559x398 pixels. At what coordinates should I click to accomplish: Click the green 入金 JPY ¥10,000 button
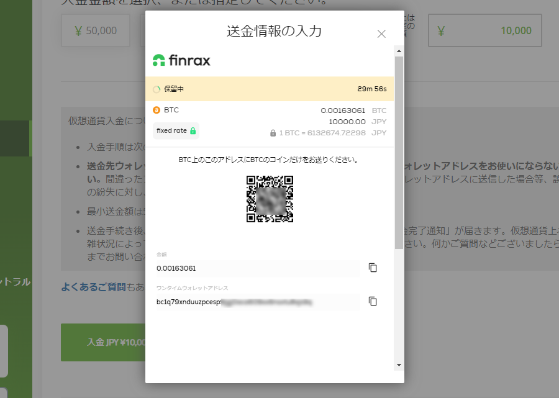(x=103, y=342)
